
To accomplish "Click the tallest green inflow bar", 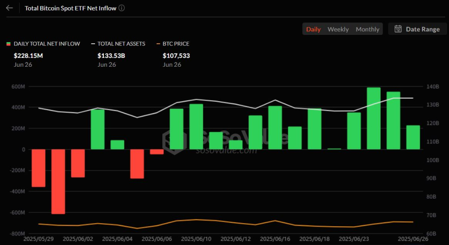I will 373,118.
